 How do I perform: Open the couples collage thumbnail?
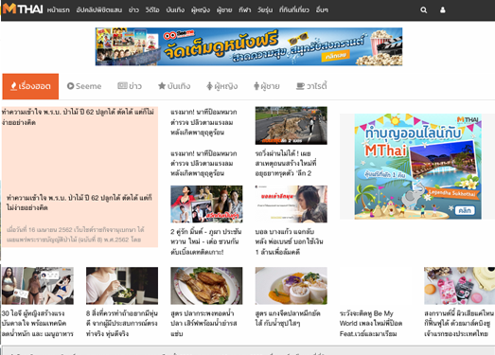tap(206, 204)
